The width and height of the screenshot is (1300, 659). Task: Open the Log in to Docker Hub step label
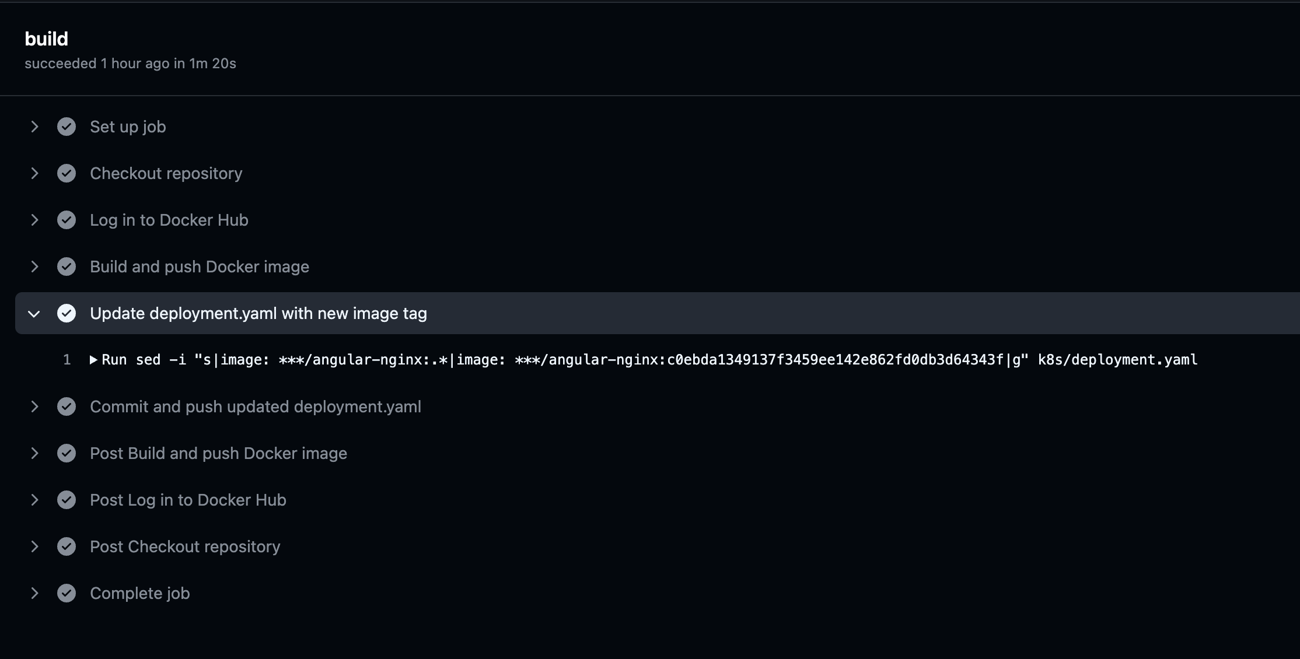tap(169, 220)
